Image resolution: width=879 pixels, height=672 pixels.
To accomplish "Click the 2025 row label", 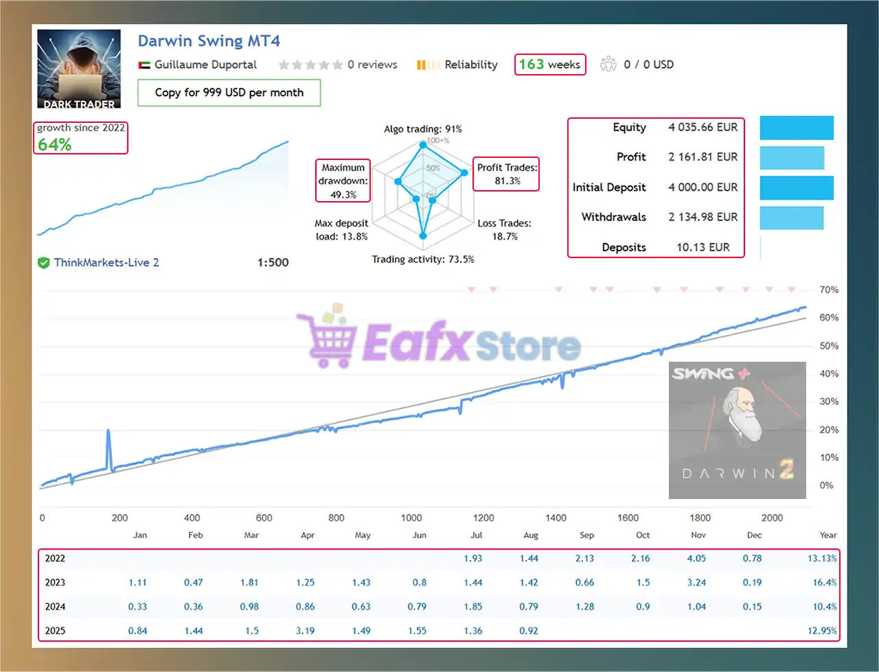I will coord(55,631).
